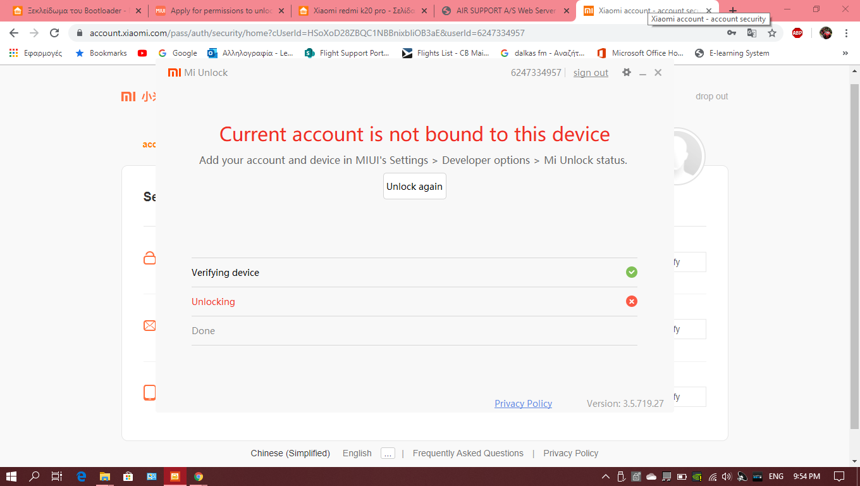This screenshot has height=486, width=860.
Task: Switch to AIR SUPPORT A/S Web Server tab
Action: point(505,11)
